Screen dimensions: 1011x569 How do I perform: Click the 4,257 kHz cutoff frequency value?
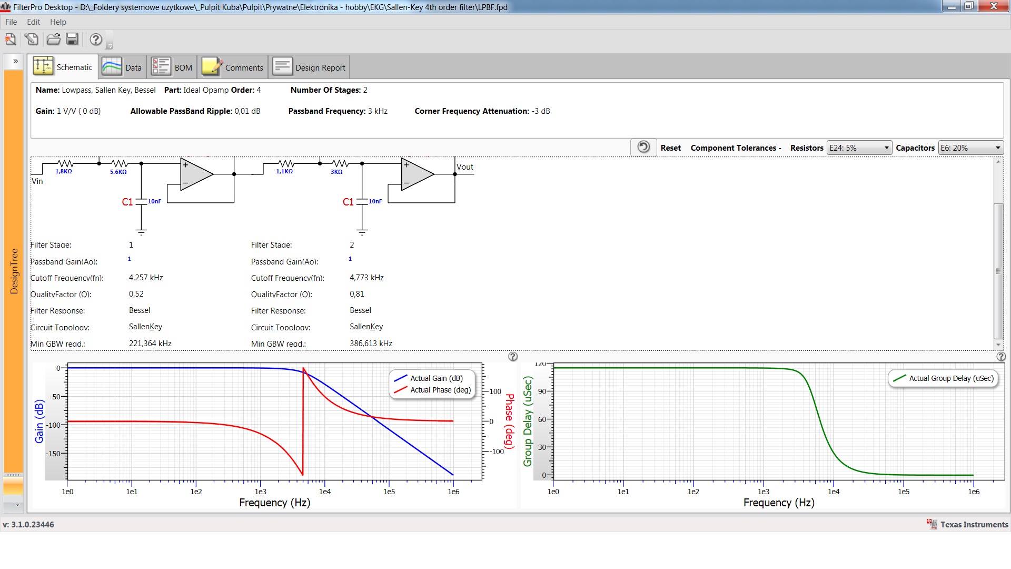tap(146, 278)
